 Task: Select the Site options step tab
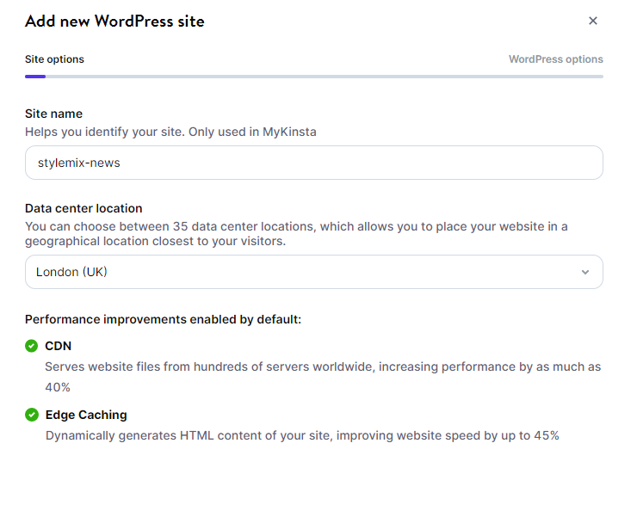pyautogui.click(x=54, y=59)
